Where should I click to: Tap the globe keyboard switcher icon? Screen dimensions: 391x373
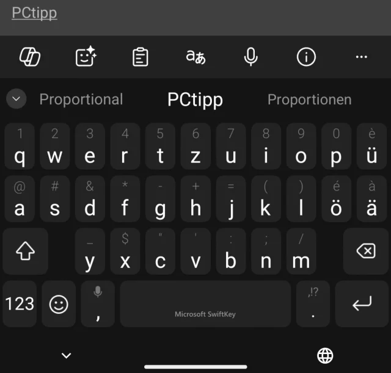coord(325,355)
